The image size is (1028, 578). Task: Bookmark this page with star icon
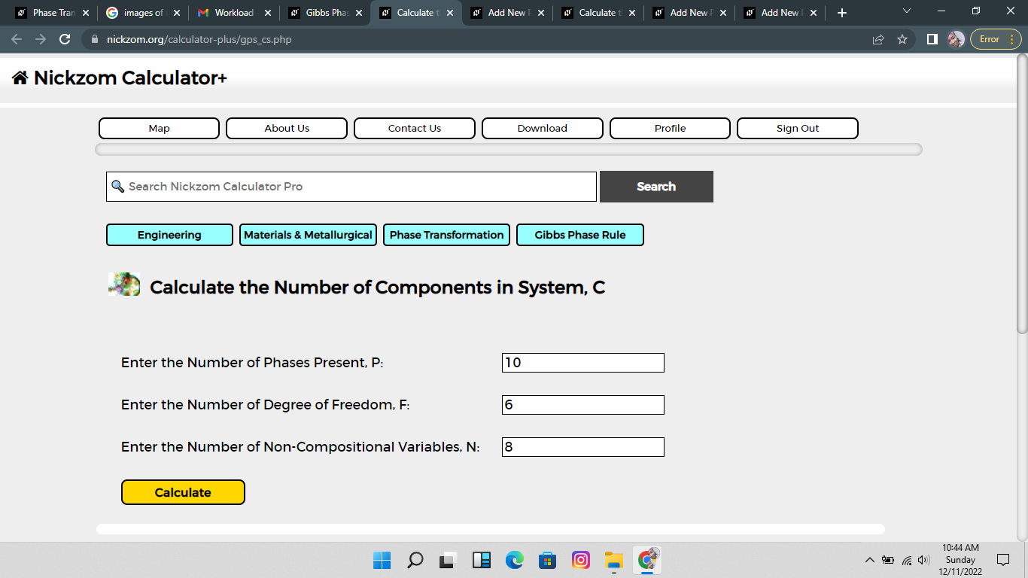pyautogui.click(x=902, y=39)
